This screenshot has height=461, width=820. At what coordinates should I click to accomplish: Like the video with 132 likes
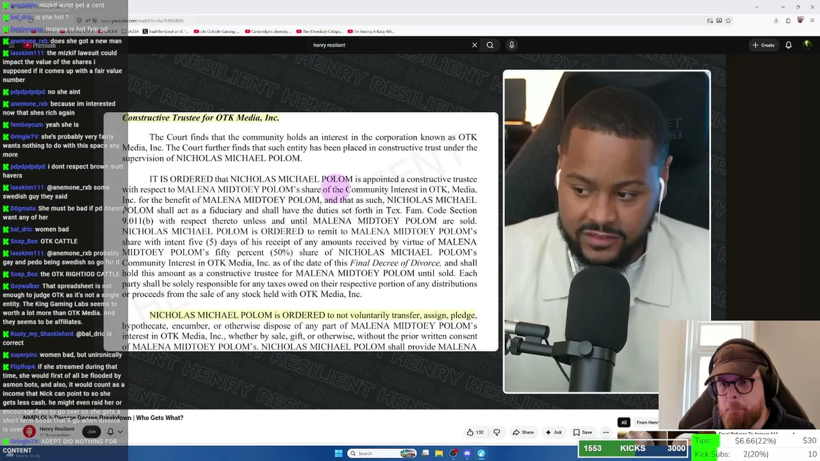click(x=475, y=432)
